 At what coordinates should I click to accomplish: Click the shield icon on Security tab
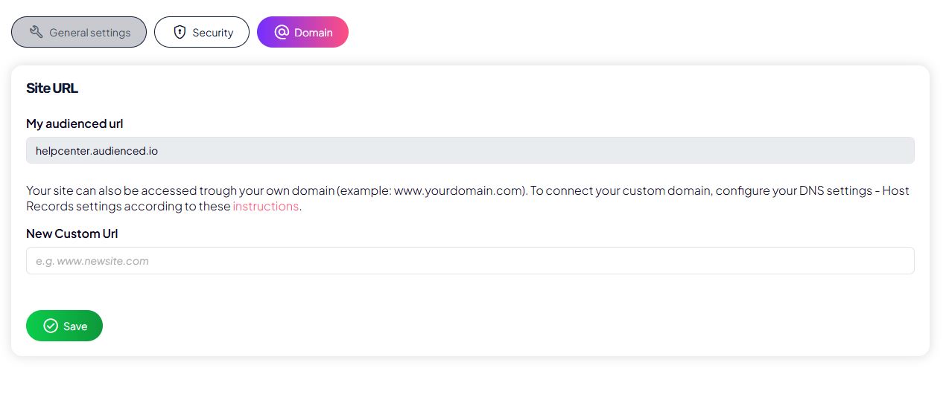(x=180, y=32)
